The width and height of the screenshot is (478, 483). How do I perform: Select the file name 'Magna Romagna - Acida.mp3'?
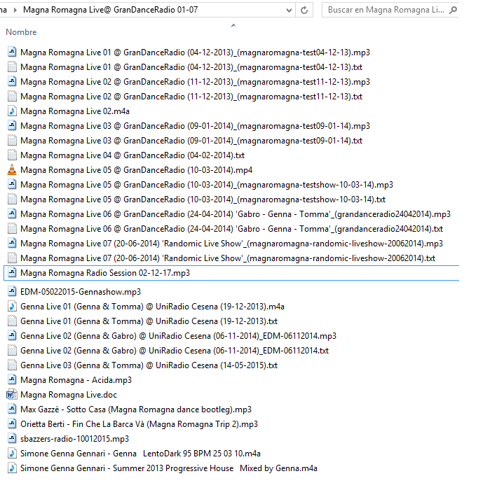76,380
